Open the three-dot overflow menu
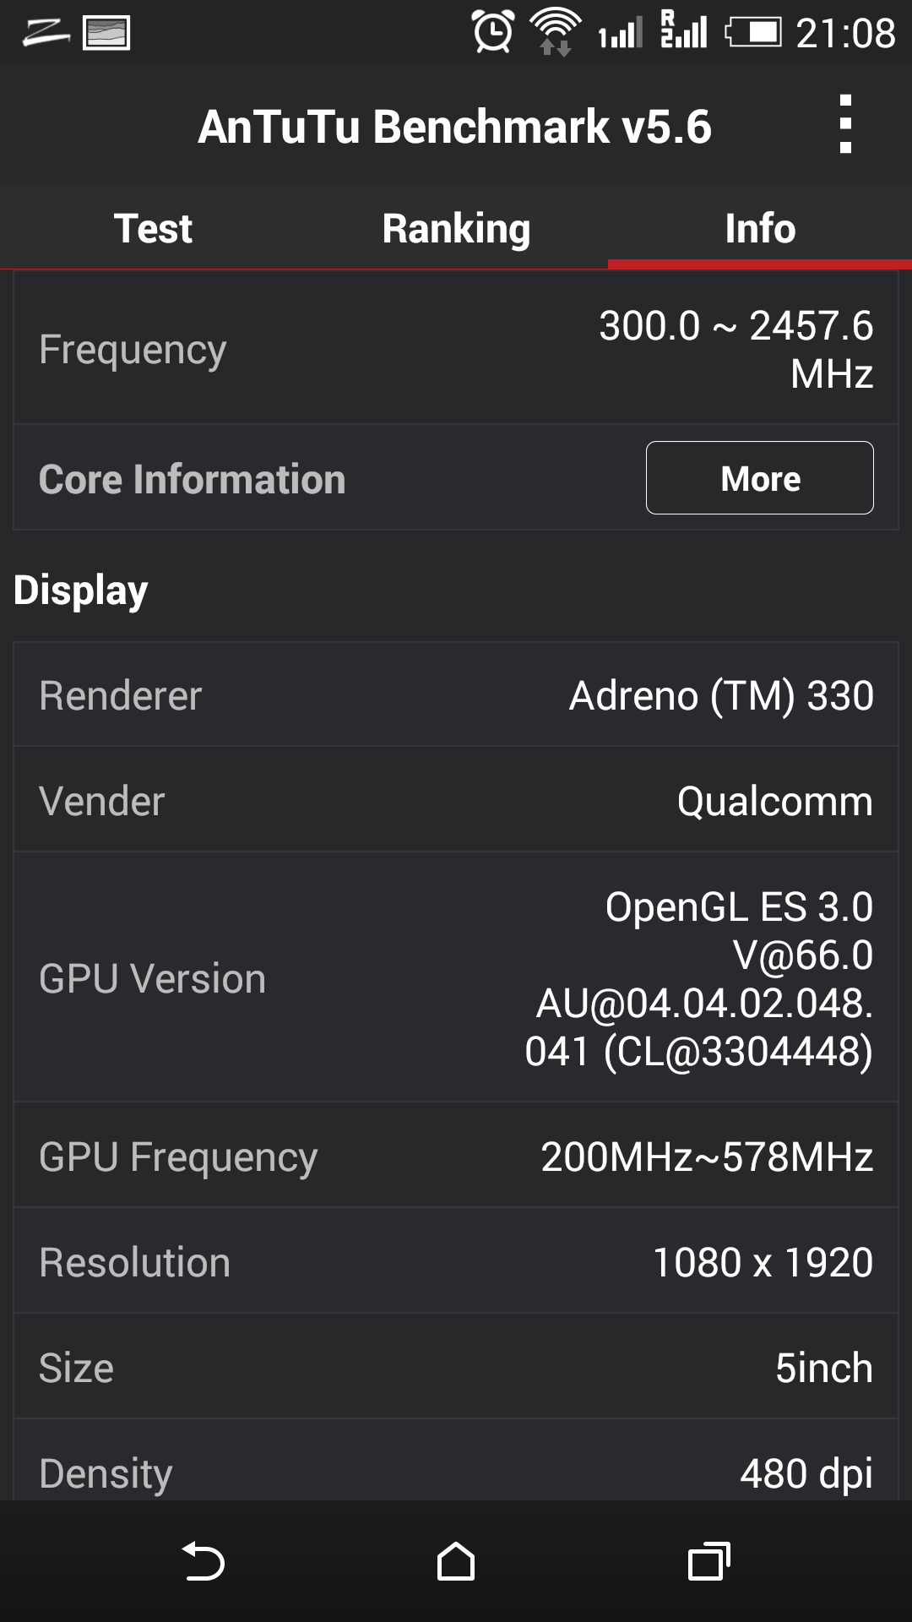The height and width of the screenshot is (1622, 912). 845,124
